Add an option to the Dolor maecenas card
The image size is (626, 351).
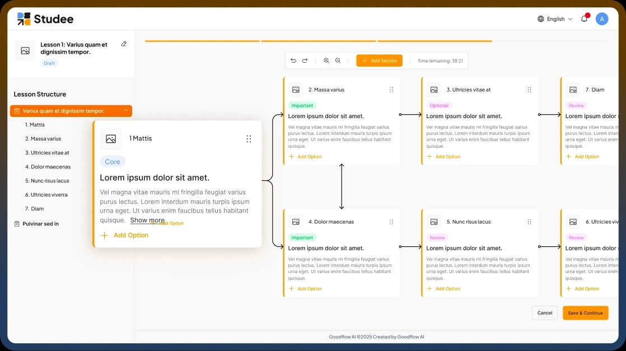306,288
